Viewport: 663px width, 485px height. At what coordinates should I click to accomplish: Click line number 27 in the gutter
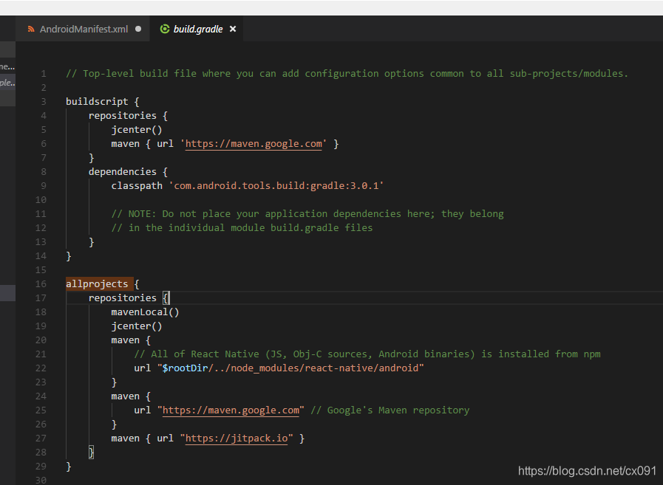[41, 438]
